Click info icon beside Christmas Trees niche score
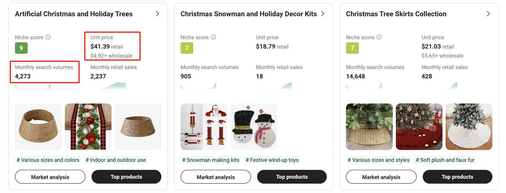This screenshot has height=193, width=506. pos(48,37)
